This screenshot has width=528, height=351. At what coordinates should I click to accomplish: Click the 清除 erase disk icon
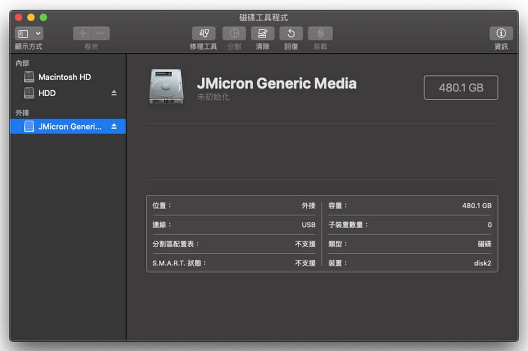[x=262, y=33]
